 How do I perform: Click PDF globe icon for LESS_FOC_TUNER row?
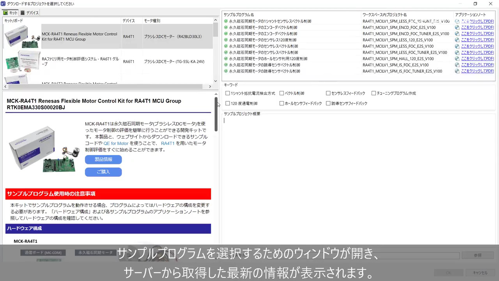[x=457, y=52]
